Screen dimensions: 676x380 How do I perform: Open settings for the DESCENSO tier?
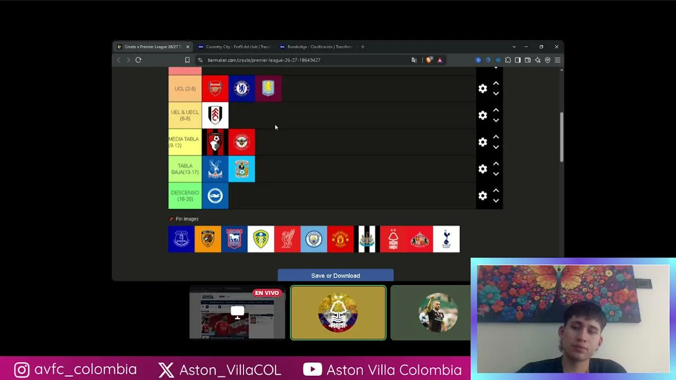pos(483,196)
